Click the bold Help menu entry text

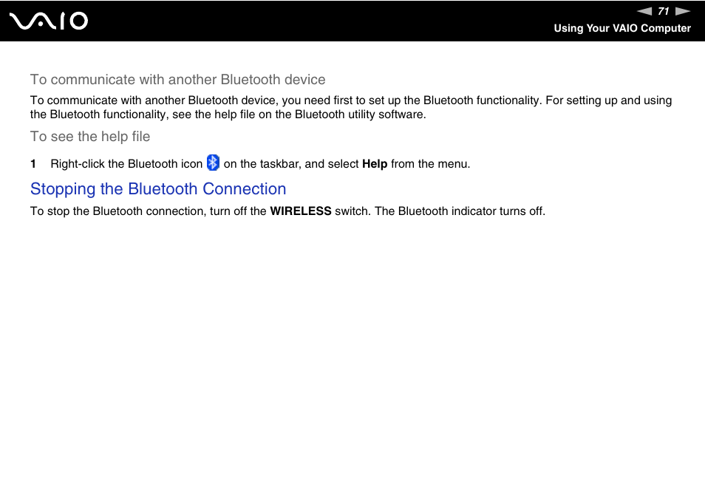[375, 164]
